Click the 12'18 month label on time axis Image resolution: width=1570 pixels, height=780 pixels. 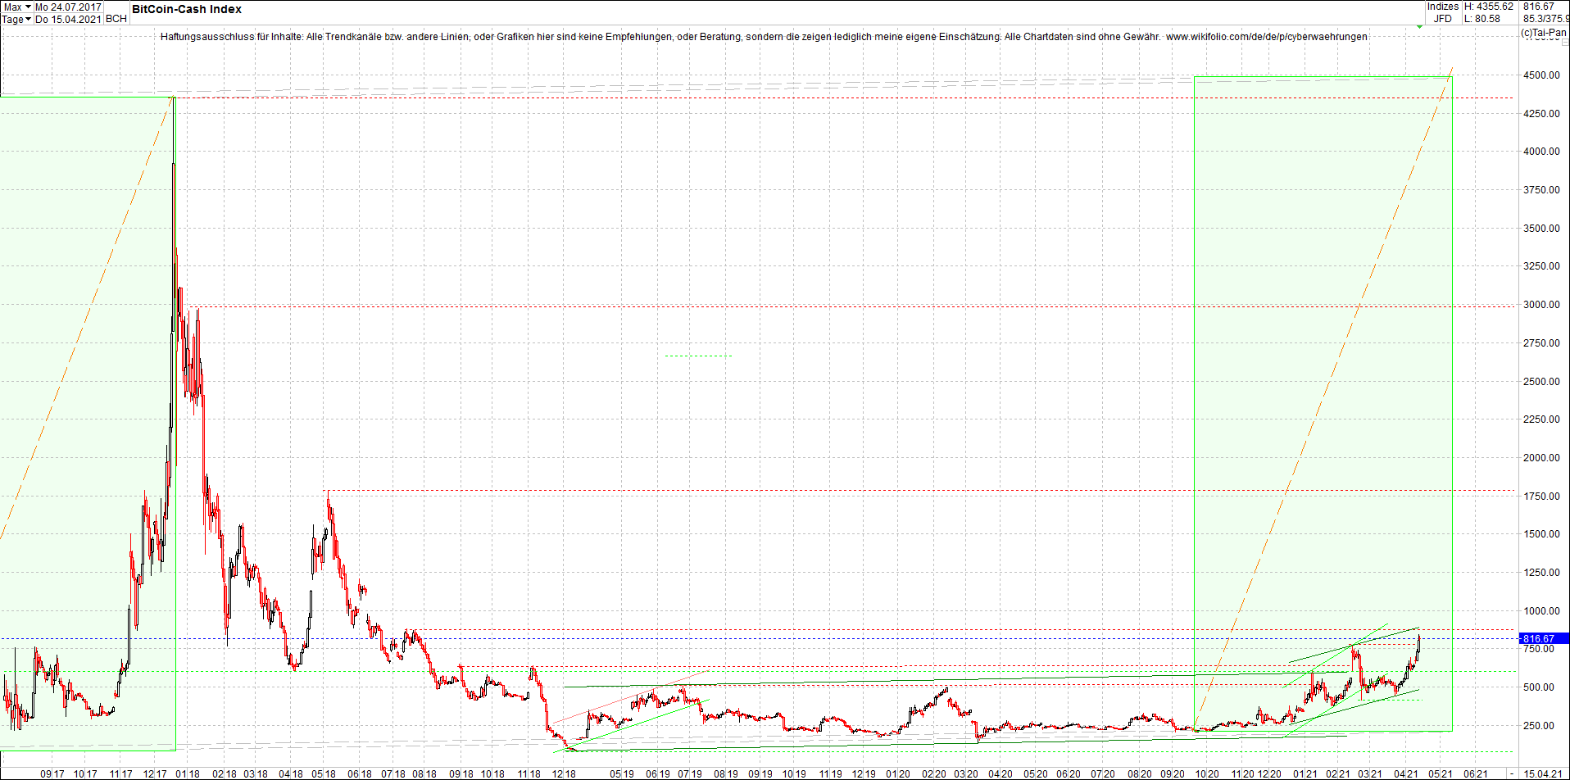point(564,773)
